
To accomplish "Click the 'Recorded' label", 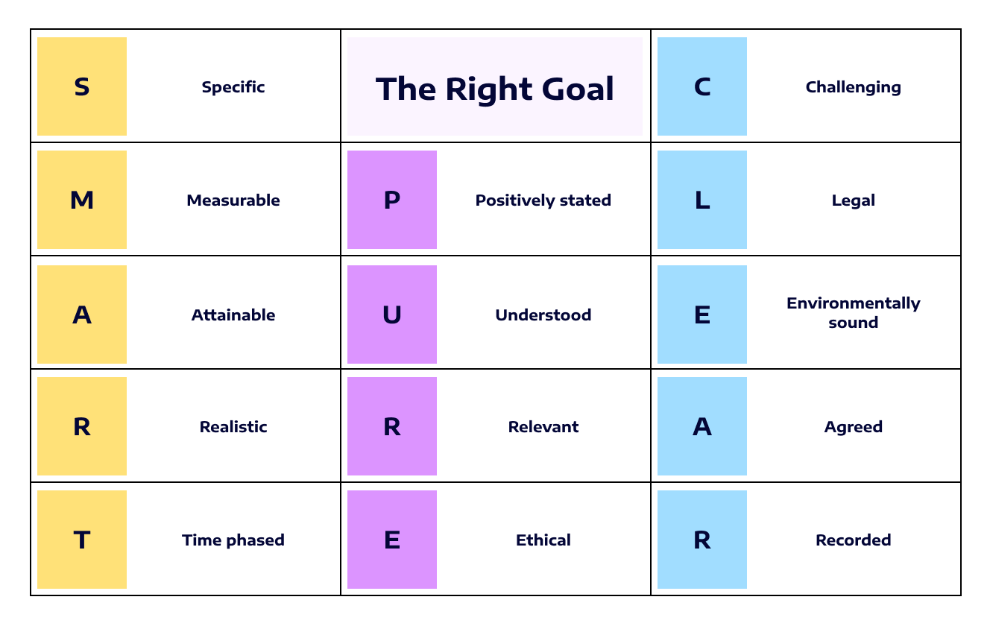I will pos(854,540).
